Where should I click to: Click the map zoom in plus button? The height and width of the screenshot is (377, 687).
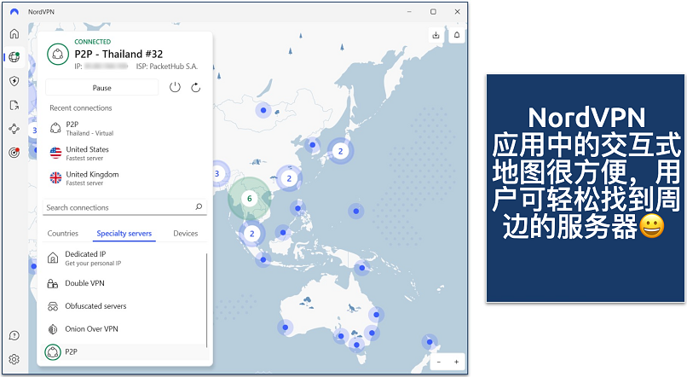pyautogui.click(x=457, y=362)
